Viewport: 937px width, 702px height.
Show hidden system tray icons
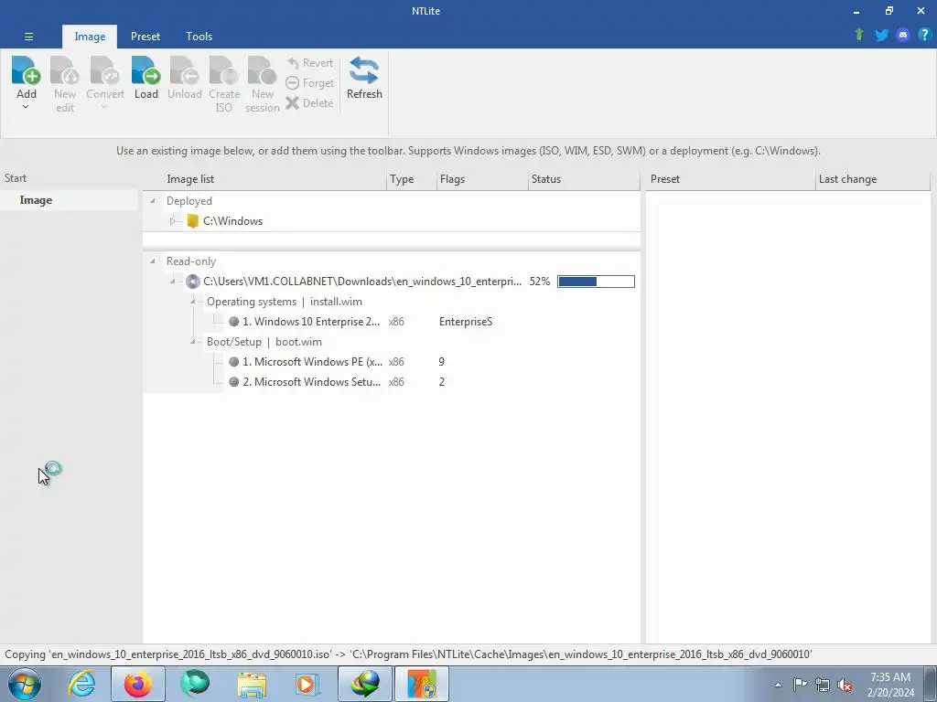coord(778,685)
